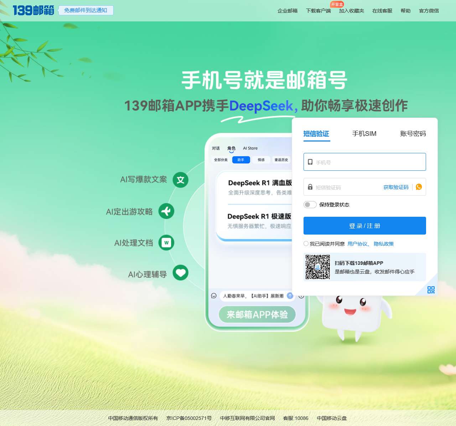This screenshot has height=426, width=456.
Task: Click the 139邮箱 logo
Action: tap(33, 10)
